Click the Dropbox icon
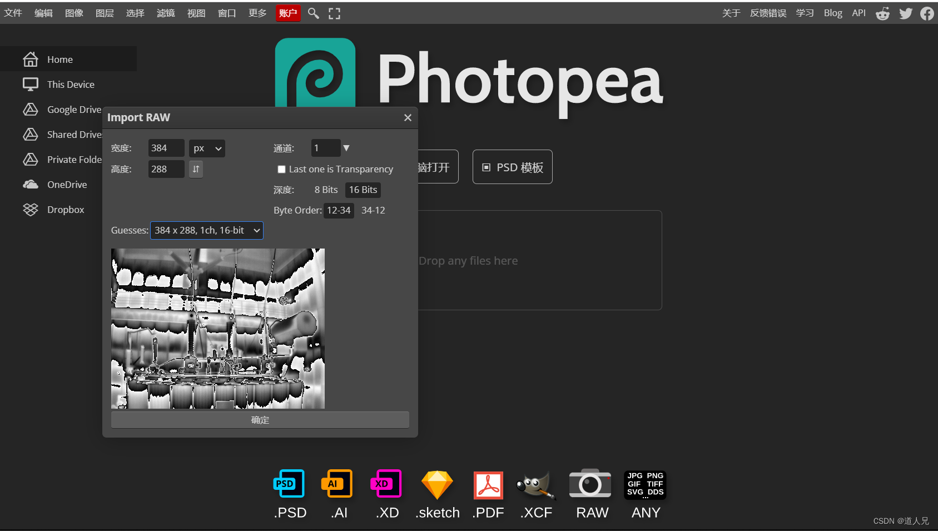This screenshot has width=938, height=531. click(31, 209)
